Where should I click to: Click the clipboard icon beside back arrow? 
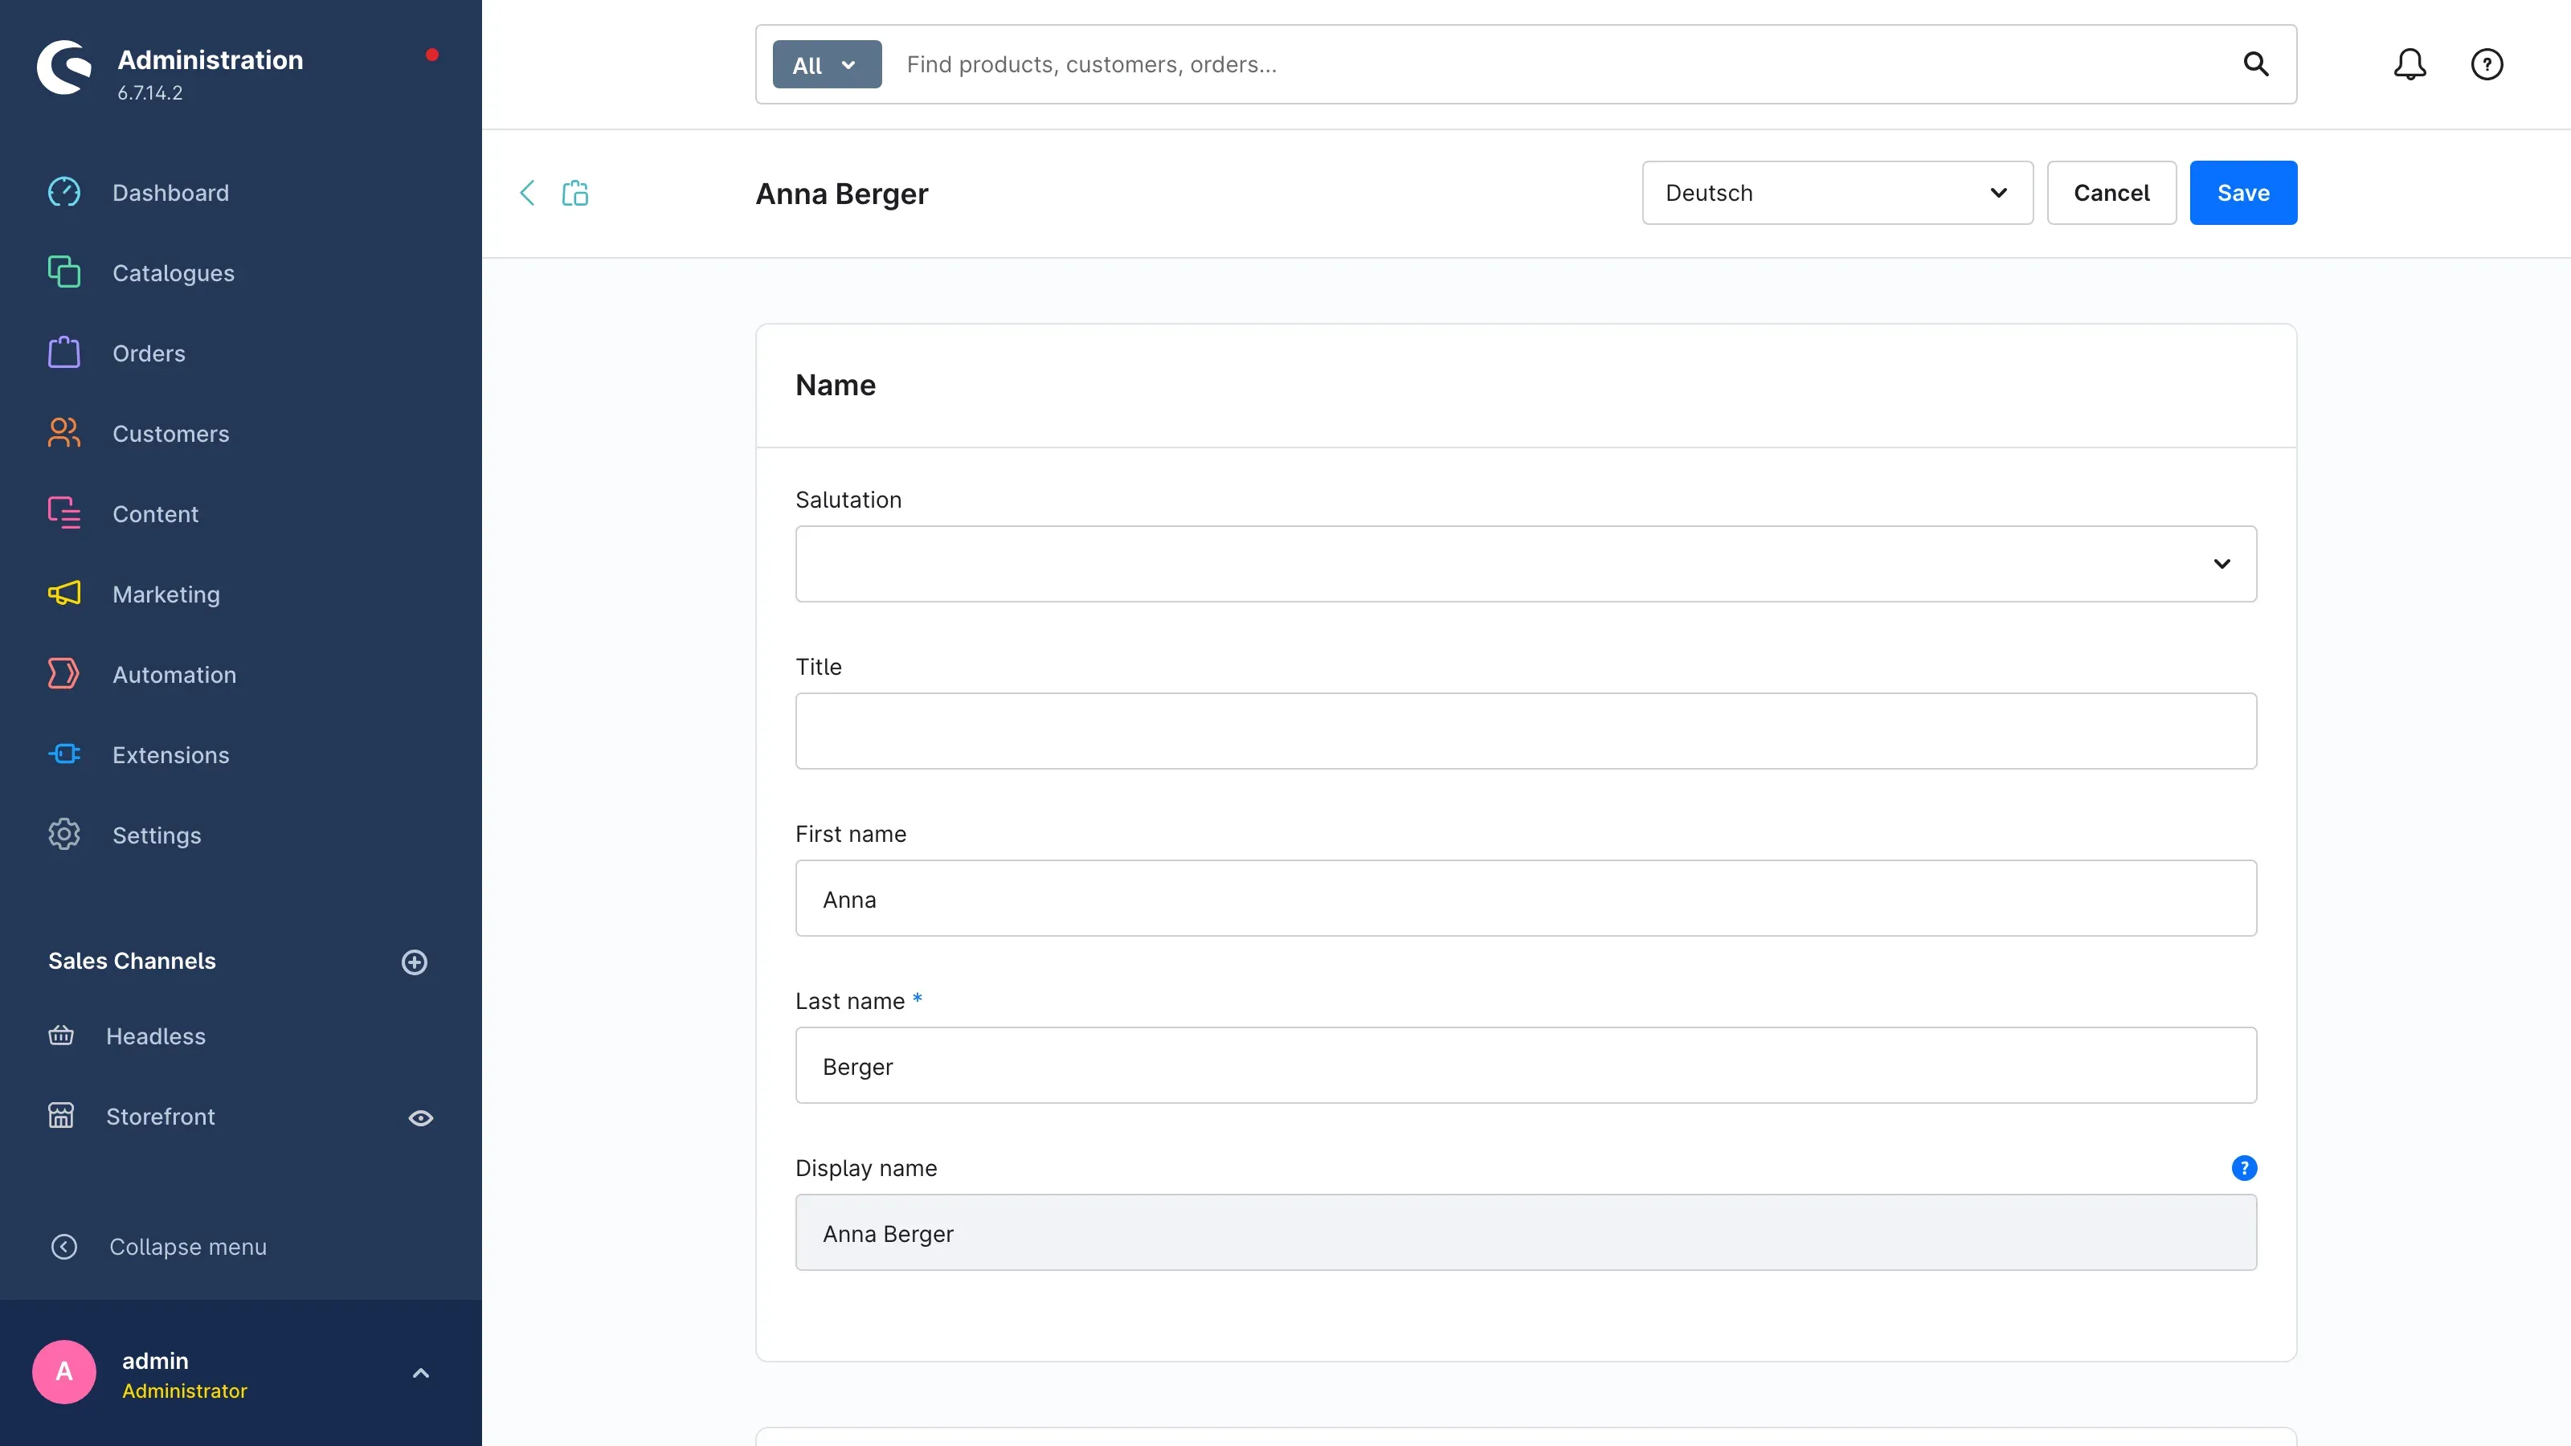pos(575,193)
